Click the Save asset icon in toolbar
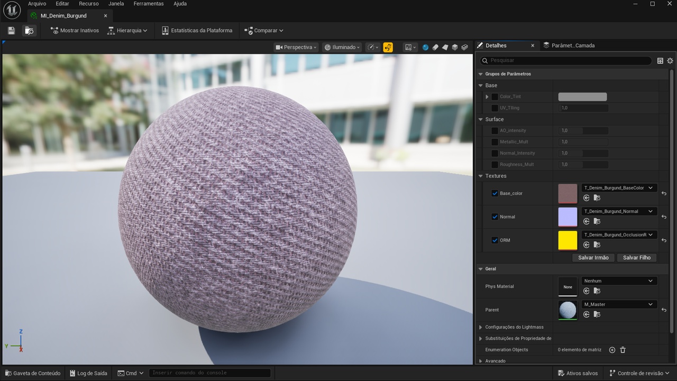 click(11, 31)
